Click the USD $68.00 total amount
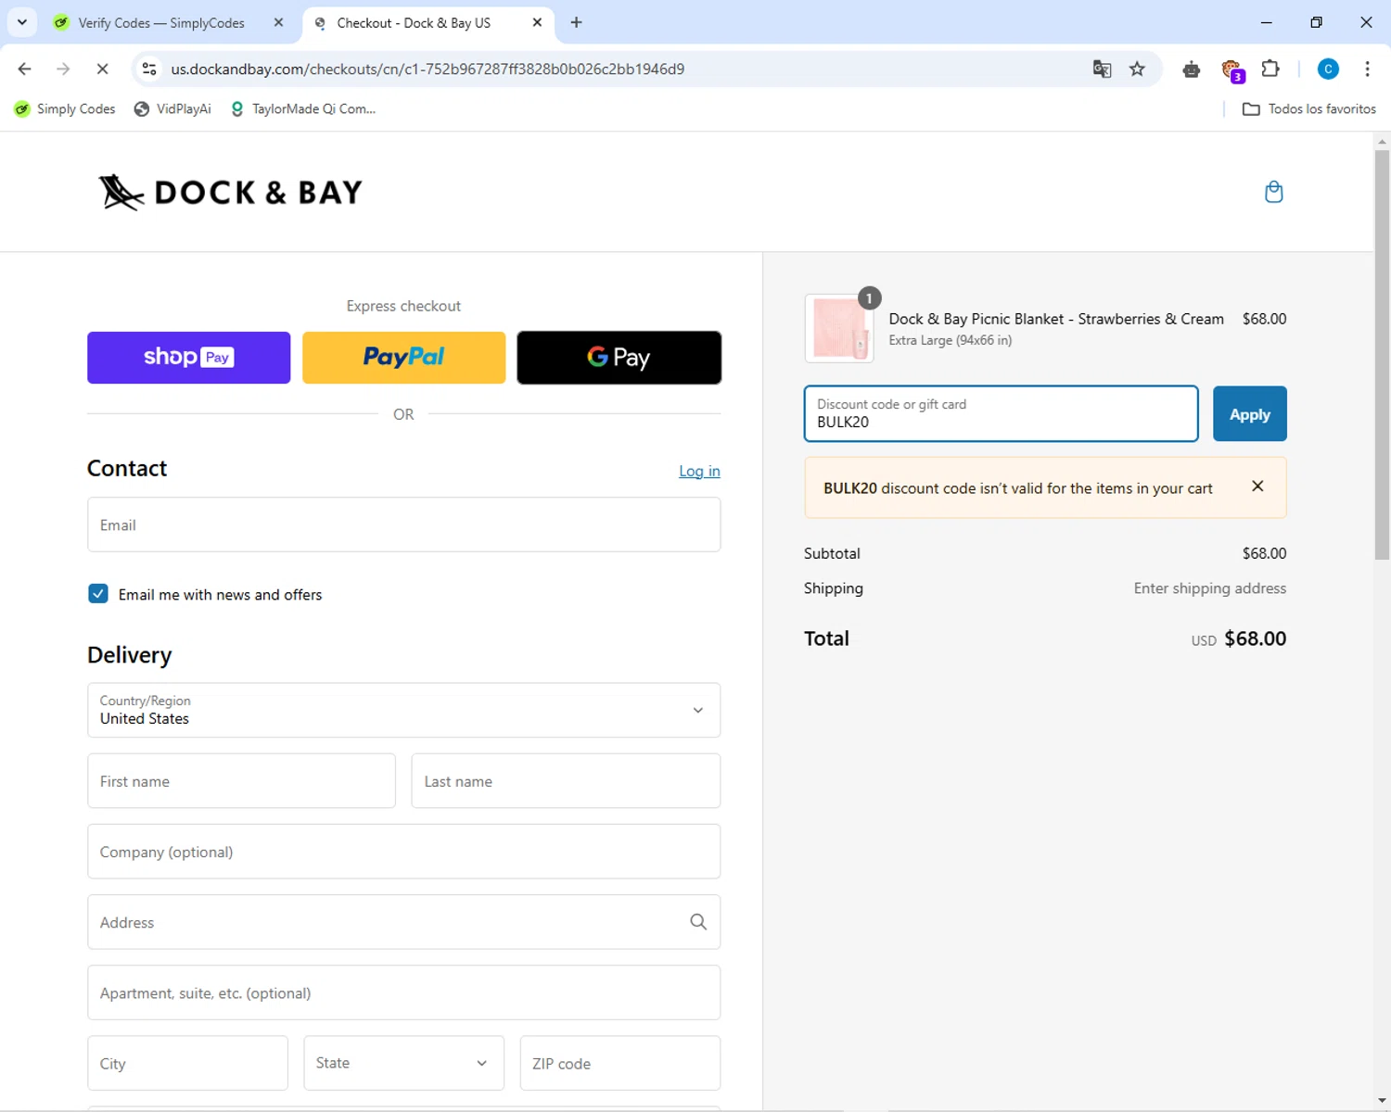1391x1112 pixels. (1239, 638)
